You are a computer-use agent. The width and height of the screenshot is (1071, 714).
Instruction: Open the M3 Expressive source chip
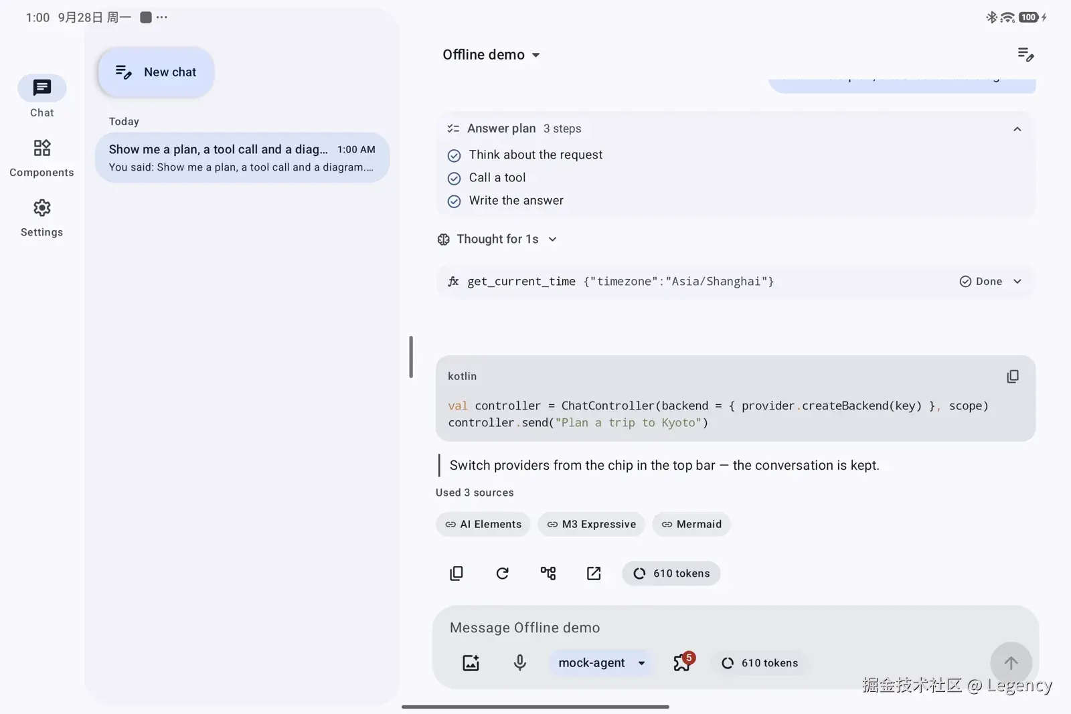(591, 524)
